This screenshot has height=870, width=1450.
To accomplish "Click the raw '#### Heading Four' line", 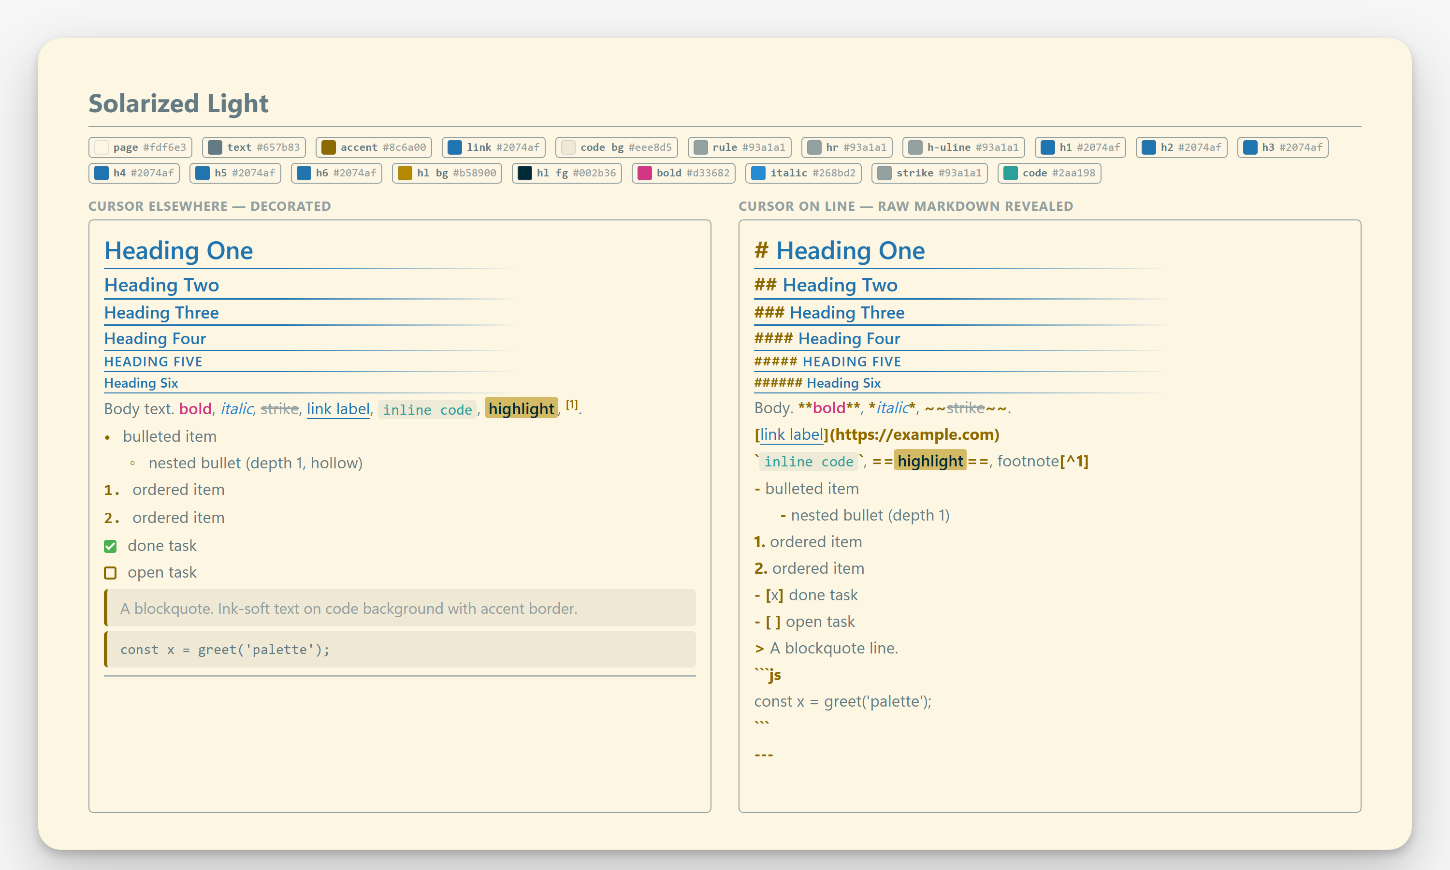I will pos(827,338).
